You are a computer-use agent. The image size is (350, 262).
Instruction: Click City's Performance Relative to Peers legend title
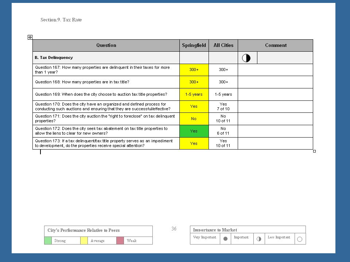[83, 230]
